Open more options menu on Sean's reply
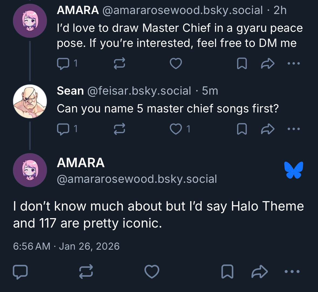The height and width of the screenshot is (292, 318). [x=293, y=129]
